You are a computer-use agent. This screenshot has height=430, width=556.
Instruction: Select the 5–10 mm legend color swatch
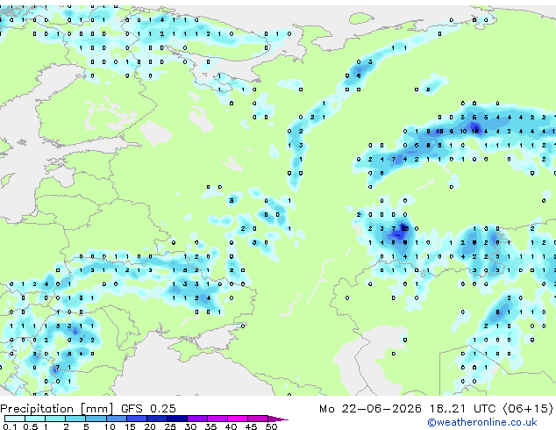(x=96, y=419)
